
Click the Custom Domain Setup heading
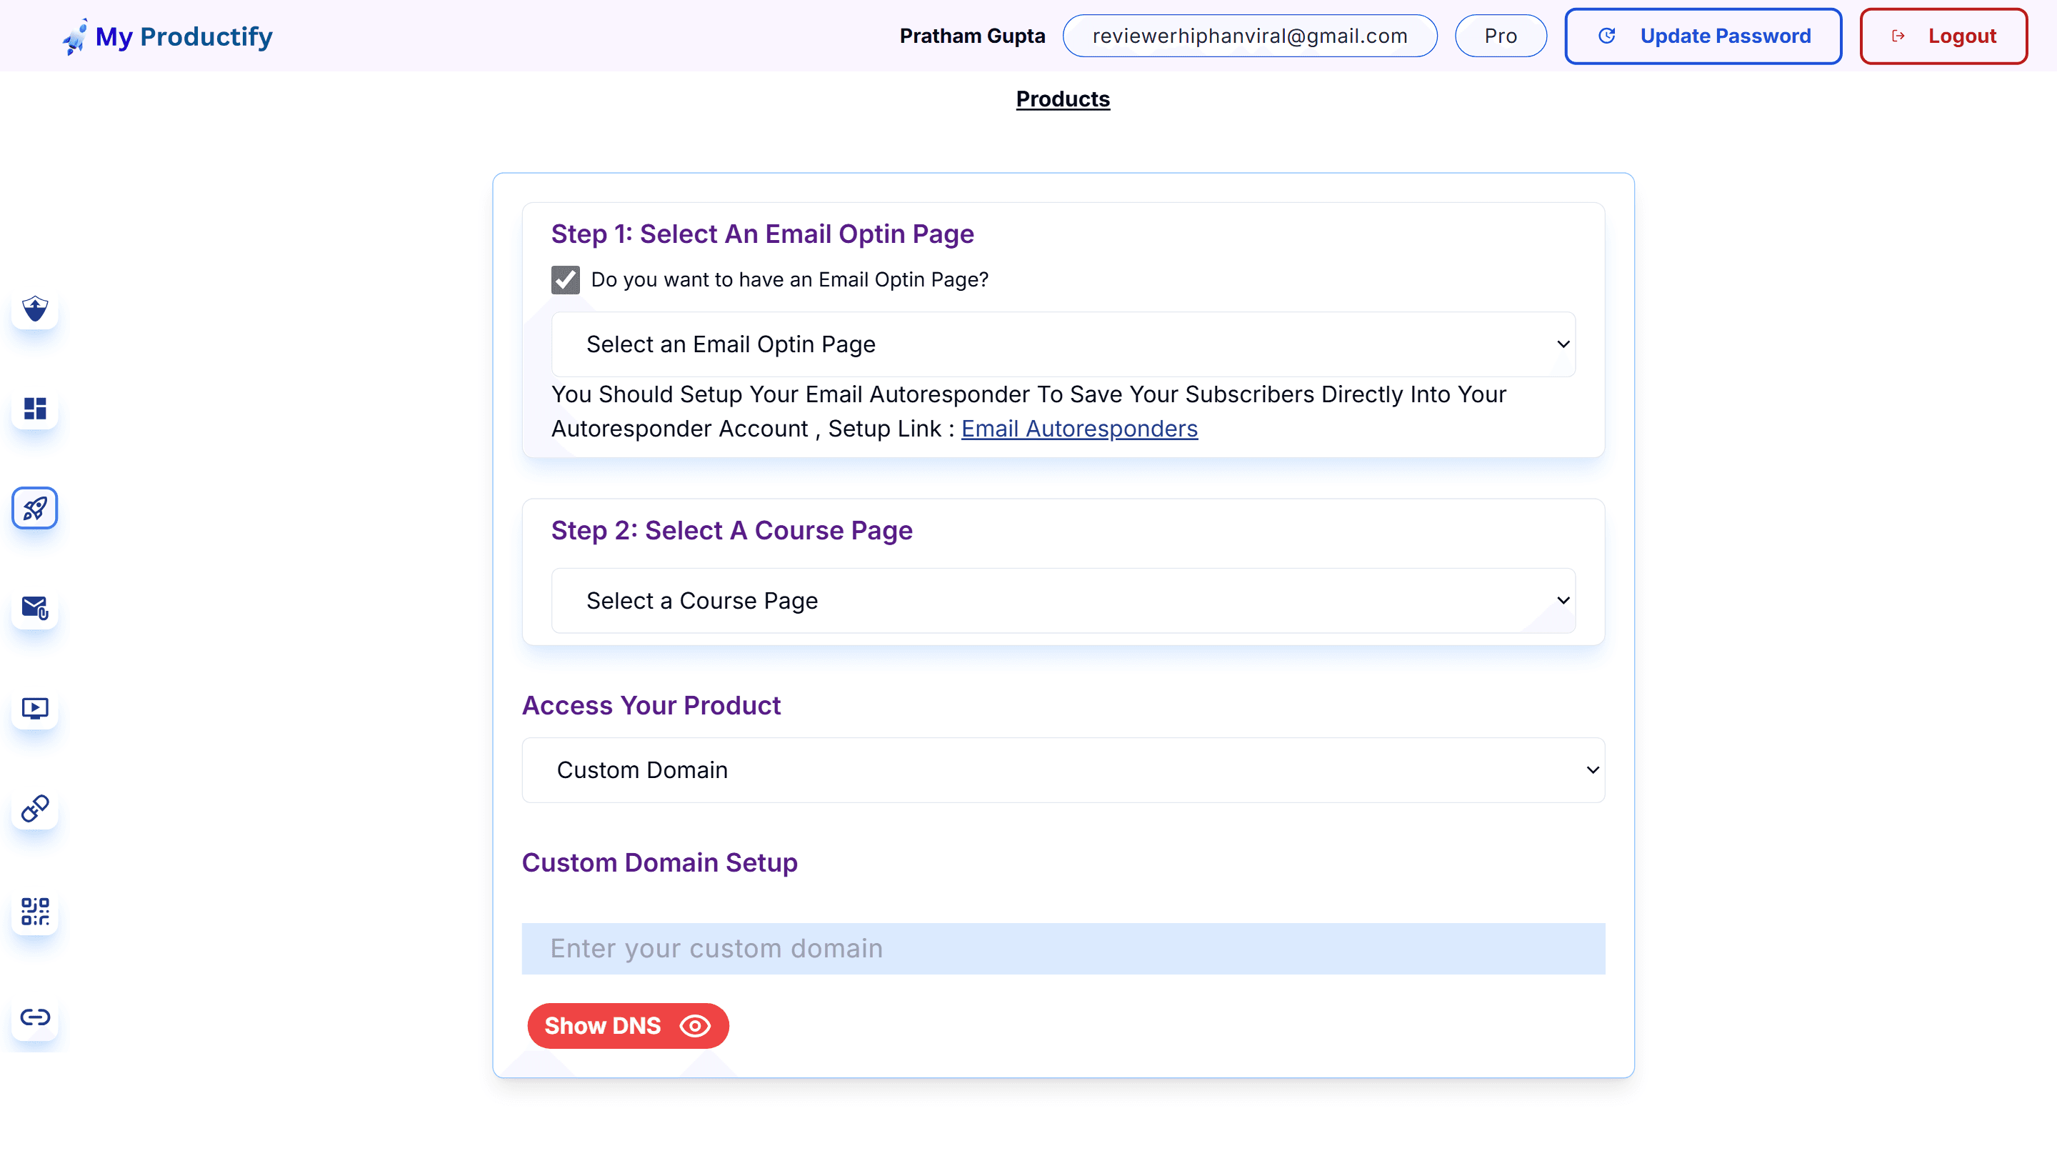(x=659, y=862)
